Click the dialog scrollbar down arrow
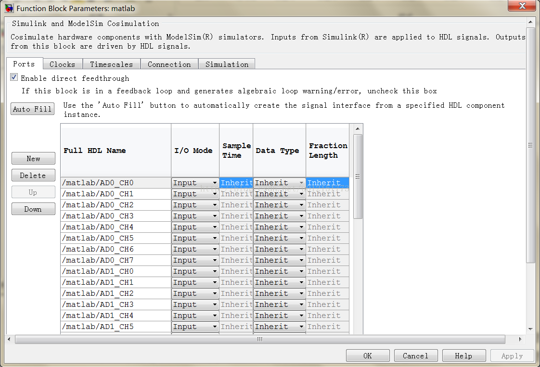This screenshot has width=540, height=367. [530, 329]
